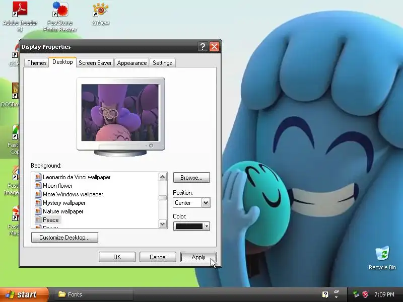Click the More Windows wallpaper file icon
The width and height of the screenshot is (403, 302).
point(38,194)
